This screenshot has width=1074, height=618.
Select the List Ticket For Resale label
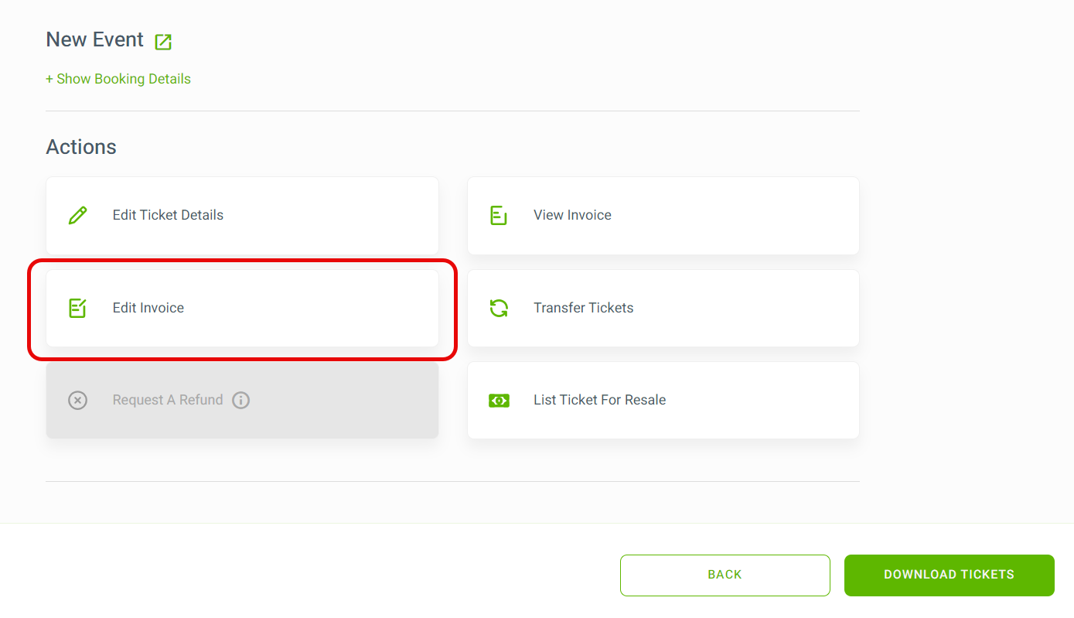[599, 400]
